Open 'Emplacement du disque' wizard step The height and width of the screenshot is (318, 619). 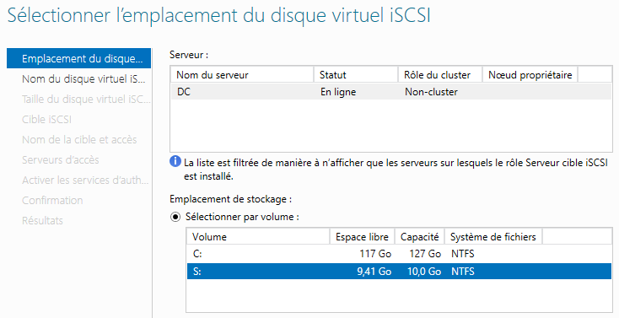click(78, 58)
